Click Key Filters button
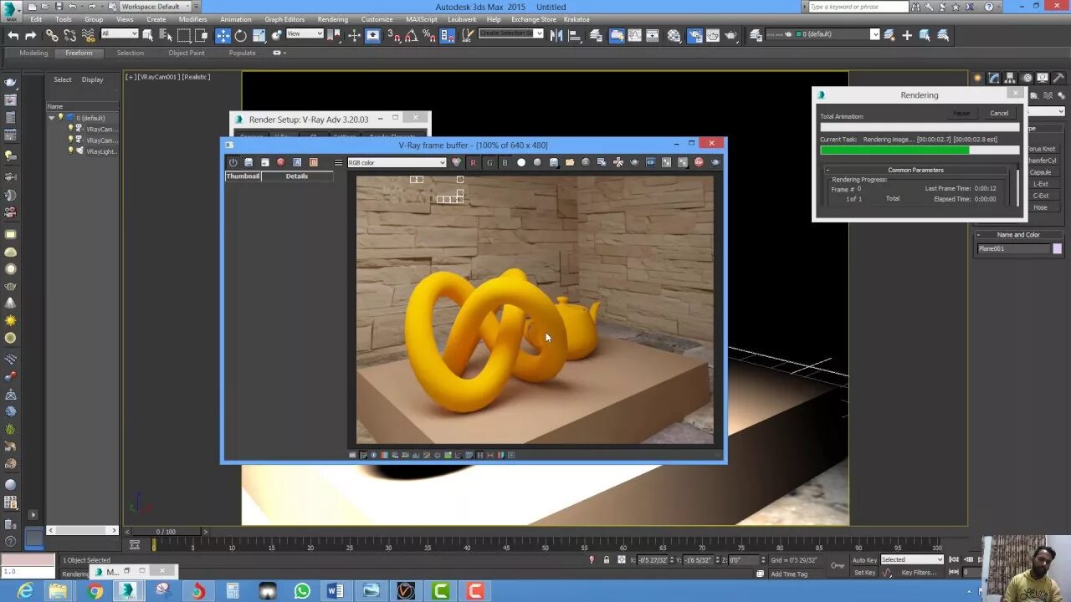 pos(919,573)
